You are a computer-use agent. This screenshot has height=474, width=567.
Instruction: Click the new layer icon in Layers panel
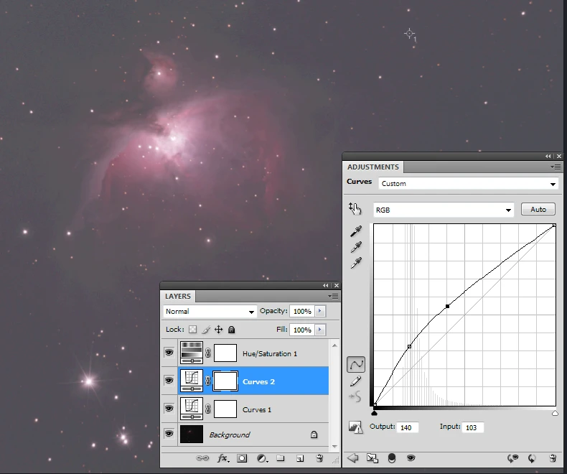300,458
